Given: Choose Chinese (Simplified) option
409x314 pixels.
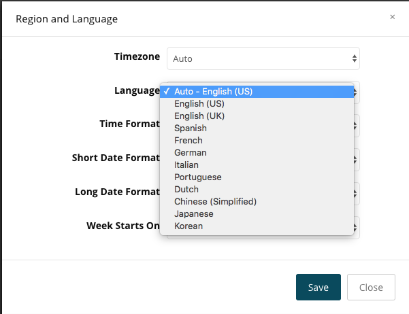Looking at the screenshot, I should click(x=257, y=202).
